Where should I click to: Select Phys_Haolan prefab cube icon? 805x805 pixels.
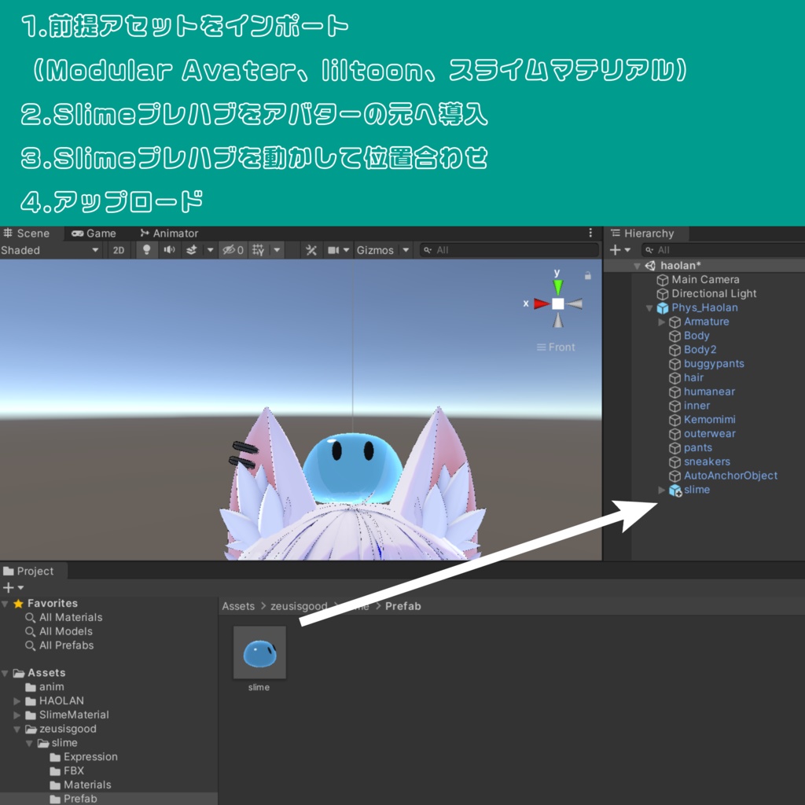click(663, 308)
